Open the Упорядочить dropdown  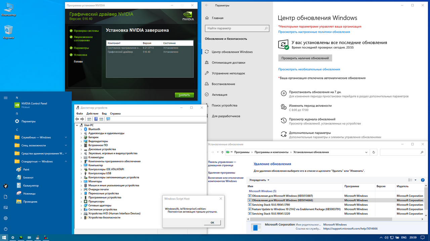point(260,180)
